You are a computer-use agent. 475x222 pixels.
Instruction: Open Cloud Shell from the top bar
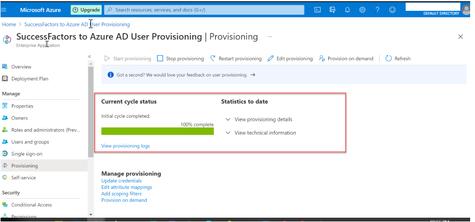pos(317,10)
